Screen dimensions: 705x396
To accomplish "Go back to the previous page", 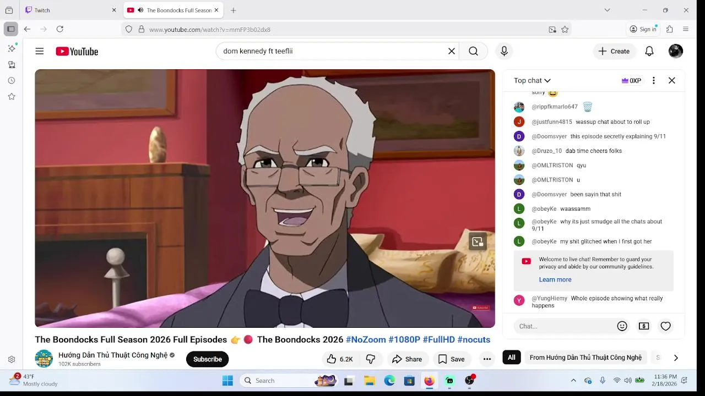I will 27,29.
